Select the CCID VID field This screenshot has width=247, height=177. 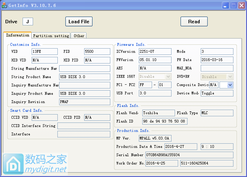click(x=45, y=117)
